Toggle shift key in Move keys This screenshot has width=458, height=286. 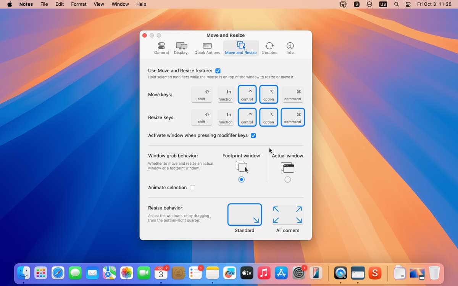202,95
